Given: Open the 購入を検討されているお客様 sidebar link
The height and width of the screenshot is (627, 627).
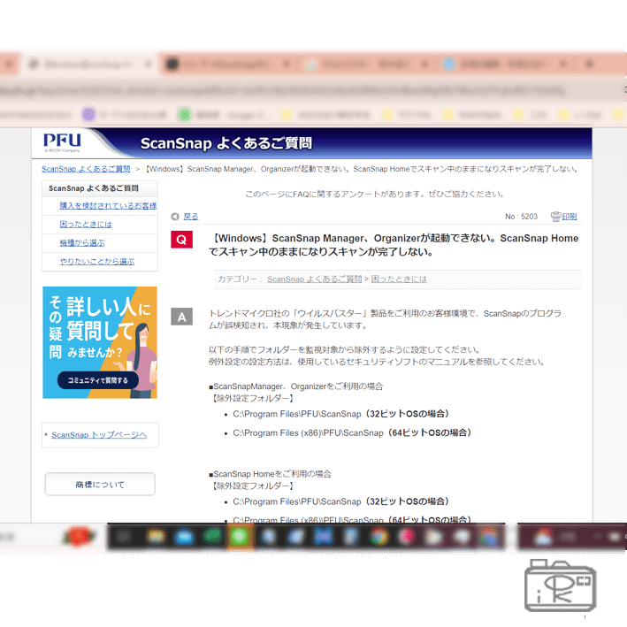Looking at the screenshot, I should point(107,206).
